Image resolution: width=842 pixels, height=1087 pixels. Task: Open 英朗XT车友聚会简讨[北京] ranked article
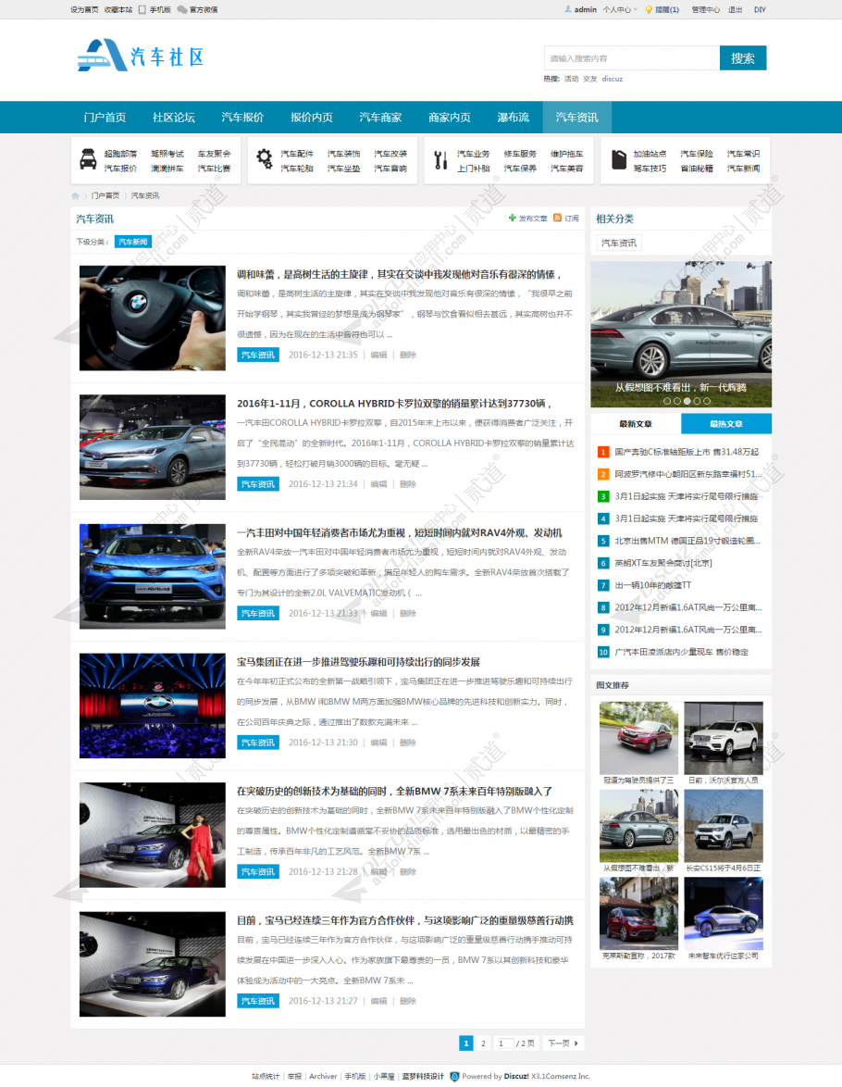tap(663, 564)
